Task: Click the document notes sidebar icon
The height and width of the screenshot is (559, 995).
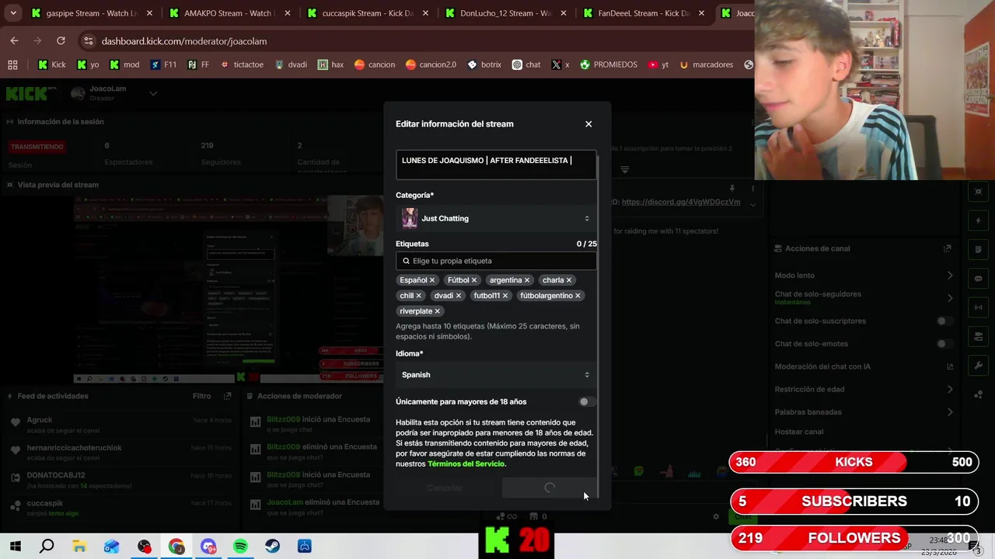Action: tap(979, 249)
